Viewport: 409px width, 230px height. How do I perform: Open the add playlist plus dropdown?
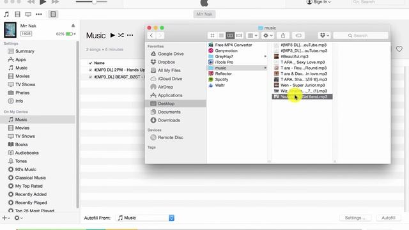tap(6, 218)
